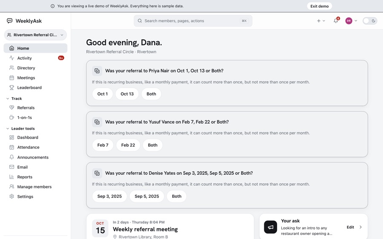The height and width of the screenshot is (239, 383).
Task: Click the Rivertown Referral Circle · Rivertown subtitle
Action: [121, 52]
